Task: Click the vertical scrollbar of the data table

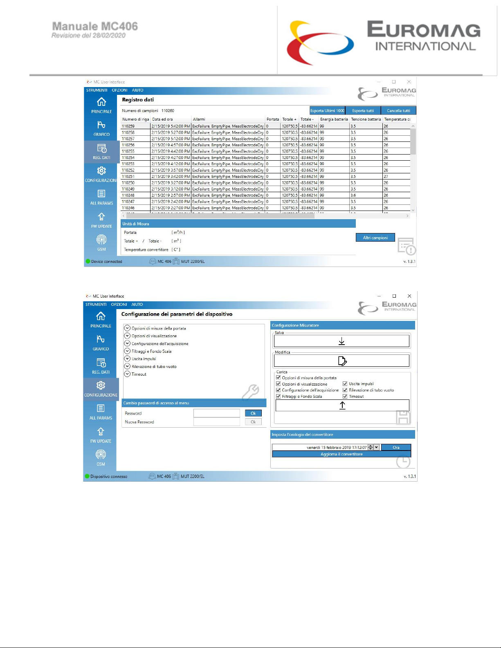Action: click(x=413, y=168)
